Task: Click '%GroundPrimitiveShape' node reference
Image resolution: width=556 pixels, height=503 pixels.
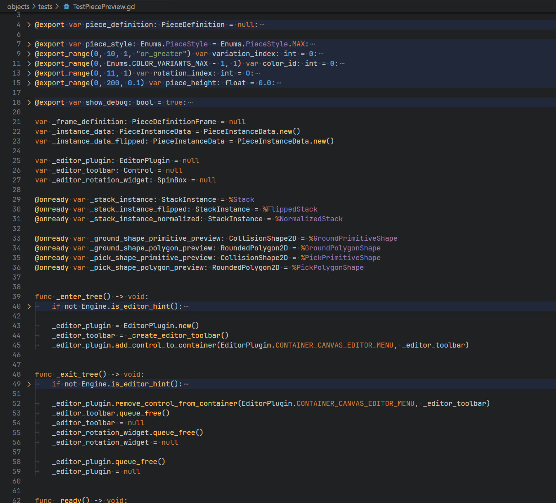Action: pyautogui.click(x=353, y=239)
